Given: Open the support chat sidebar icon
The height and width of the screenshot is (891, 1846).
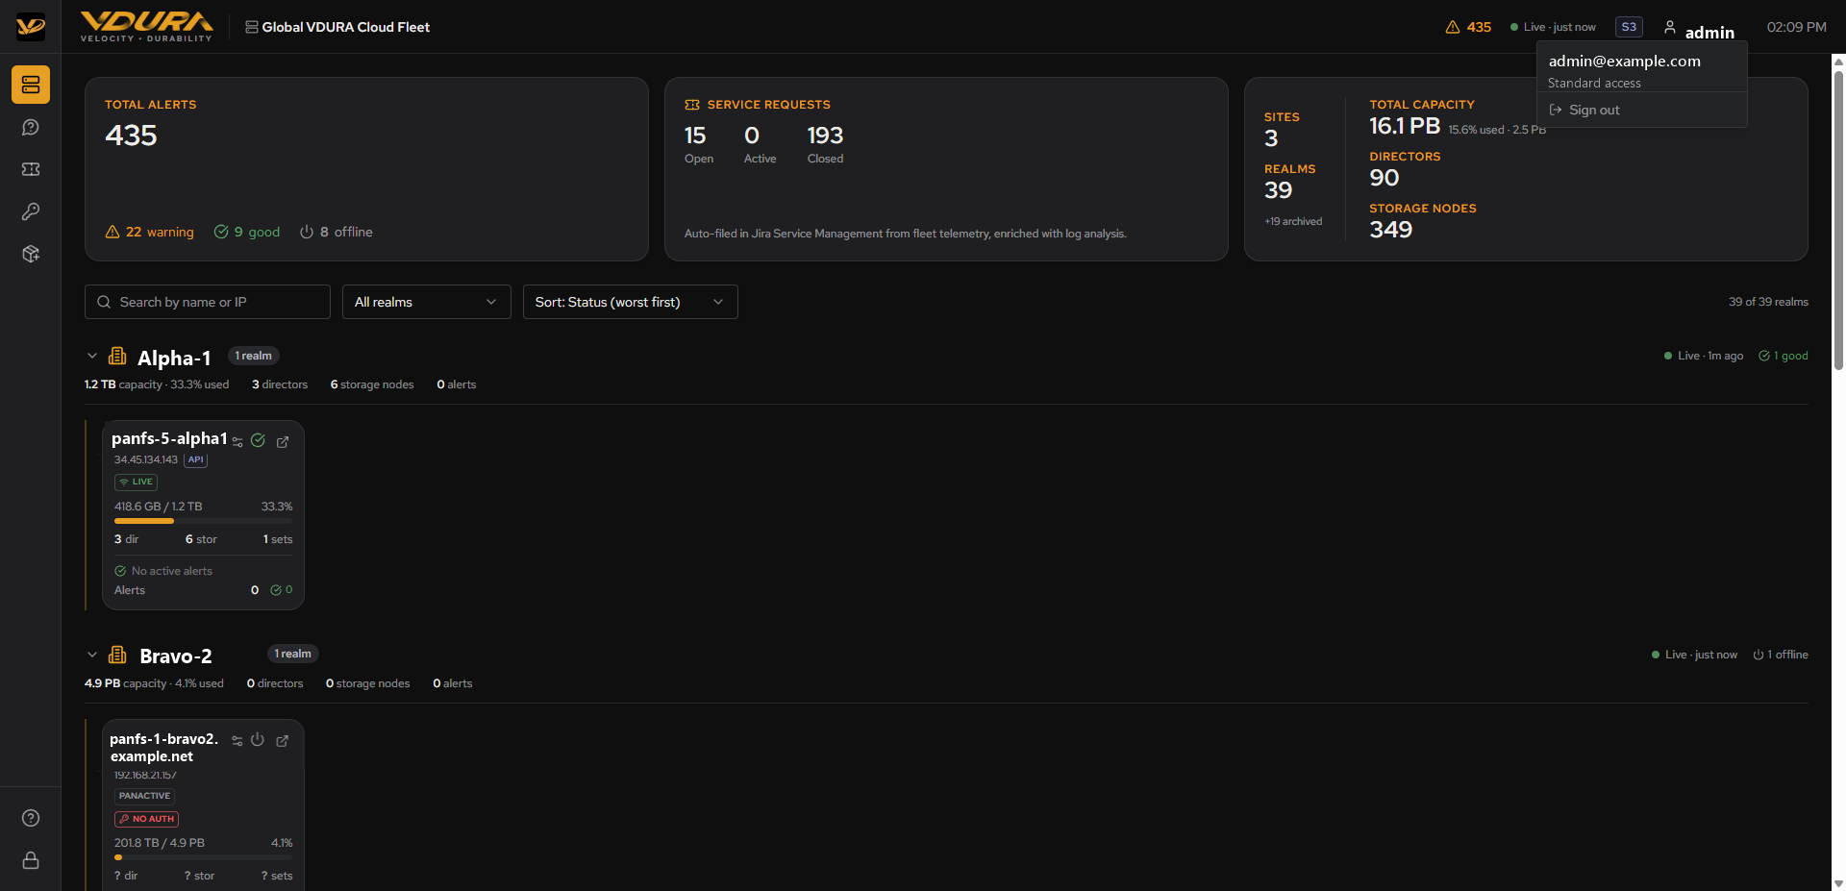Looking at the screenshot, I should tap(31, 127).
